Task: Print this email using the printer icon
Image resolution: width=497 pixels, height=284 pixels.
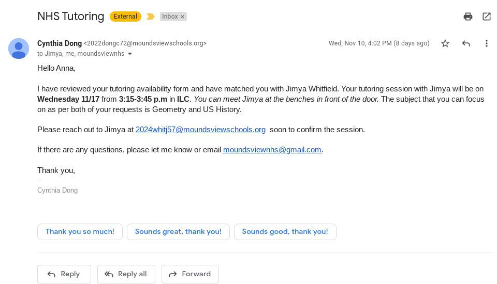Action: (468, 17)
